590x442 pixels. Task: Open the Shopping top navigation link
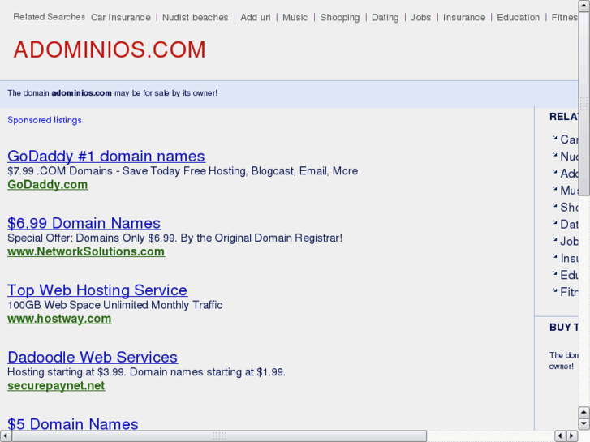340,18
